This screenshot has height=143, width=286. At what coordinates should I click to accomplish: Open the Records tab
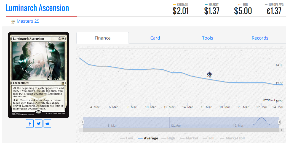260,38
